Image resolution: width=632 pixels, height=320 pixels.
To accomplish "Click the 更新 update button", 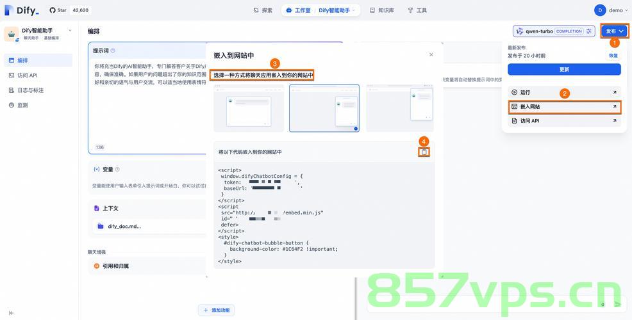I will click(564, 69).
